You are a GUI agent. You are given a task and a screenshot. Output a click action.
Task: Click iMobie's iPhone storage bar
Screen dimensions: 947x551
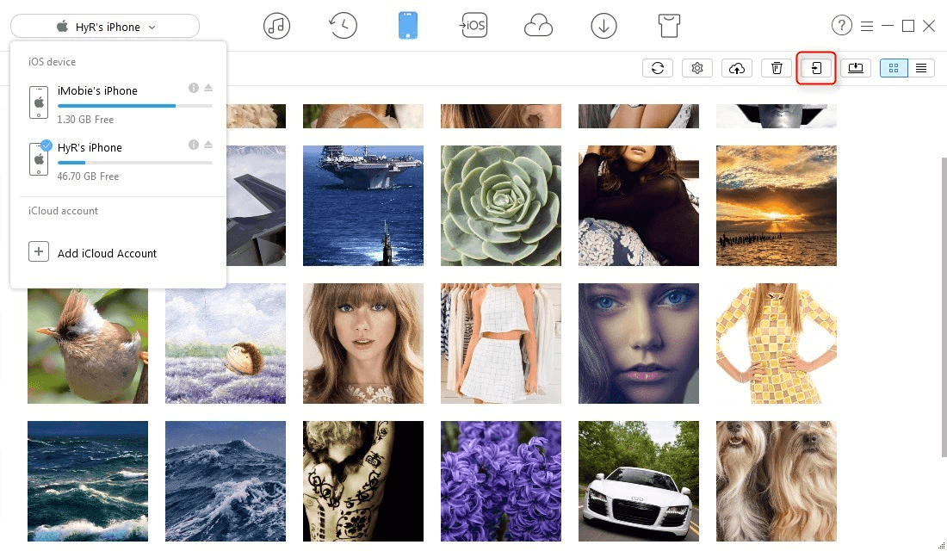[x=134, y=106]
